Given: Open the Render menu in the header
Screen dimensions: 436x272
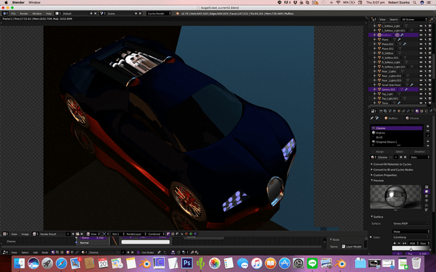Looking at the screenshot, I should pyautogui.click(x=23, y=13).
